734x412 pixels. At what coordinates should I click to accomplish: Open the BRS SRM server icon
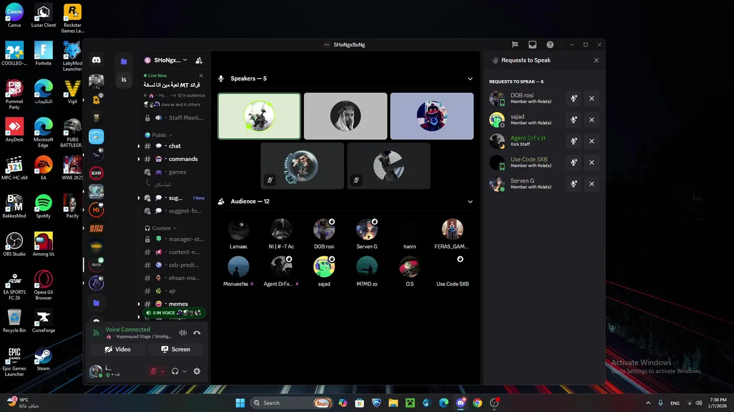(x=96, y=228)
